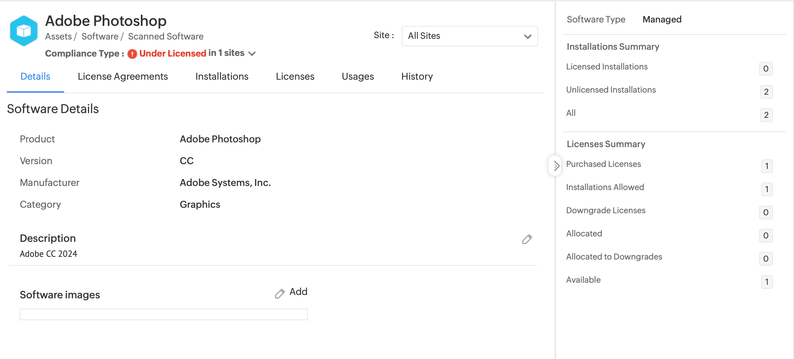Open the Purchased Licenses count
This screenshot has height=359, width=794.
click(766, 166)
